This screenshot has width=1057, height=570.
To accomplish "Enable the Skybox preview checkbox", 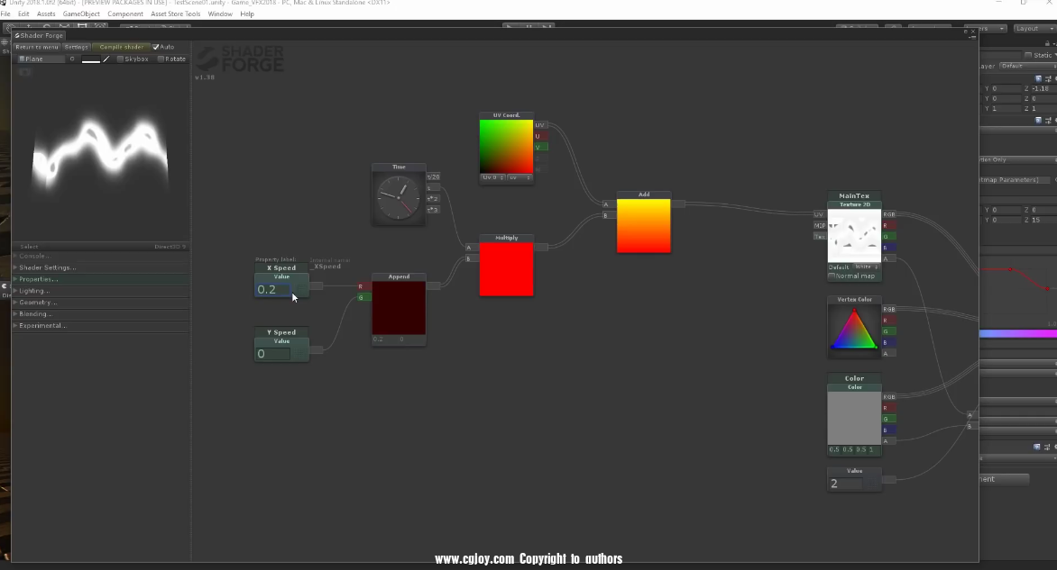I will 120,59.
